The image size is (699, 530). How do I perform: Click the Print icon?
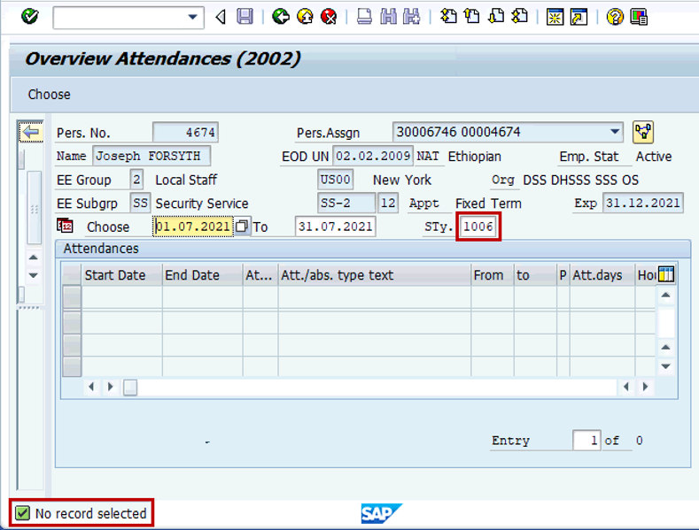click(364, 17)
